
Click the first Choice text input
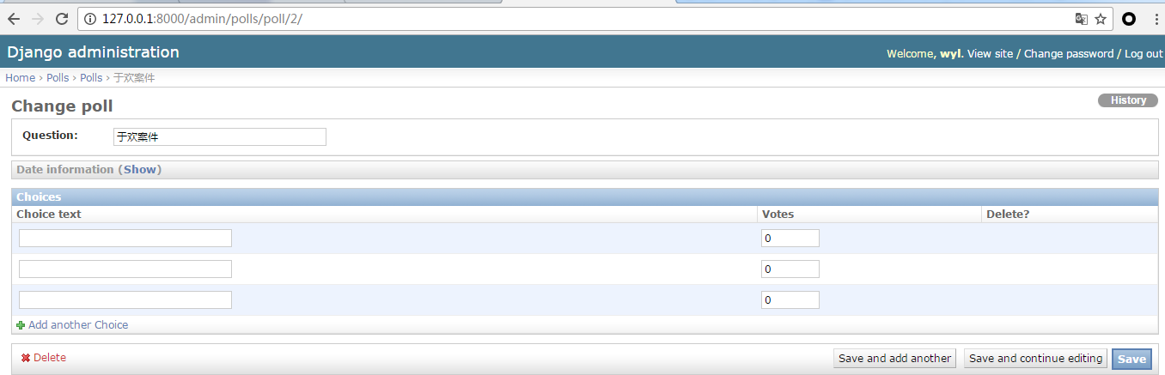[125, 238]
